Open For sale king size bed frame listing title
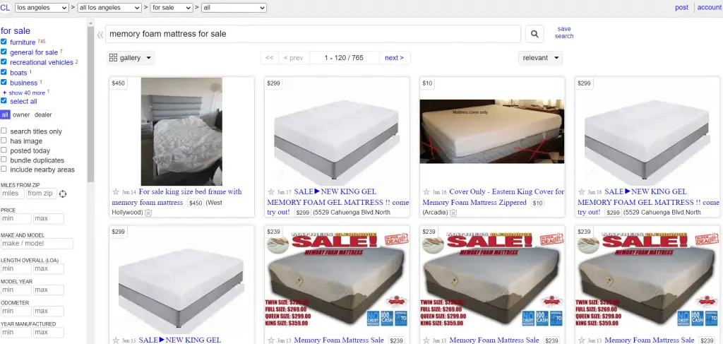The image size is (723, 344). 177,197
